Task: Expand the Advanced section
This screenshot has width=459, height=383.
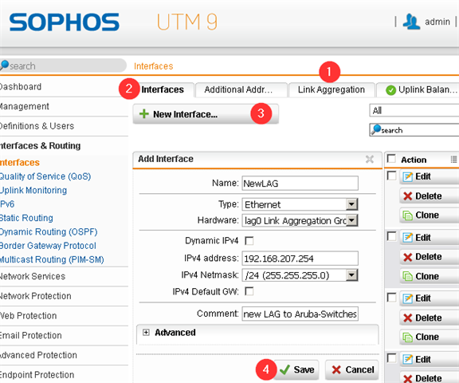Action: pyautogui.click(x=146, y=332)
